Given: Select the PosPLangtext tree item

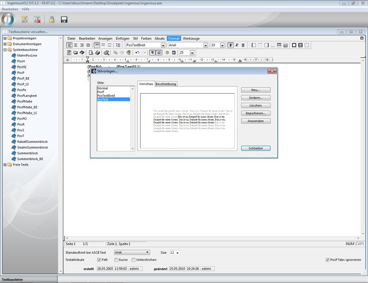Looking at the screenshot, I should (x=27, y=96).
